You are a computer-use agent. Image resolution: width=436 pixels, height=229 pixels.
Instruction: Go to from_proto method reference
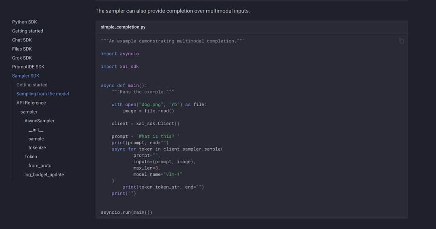pos(40,166)
